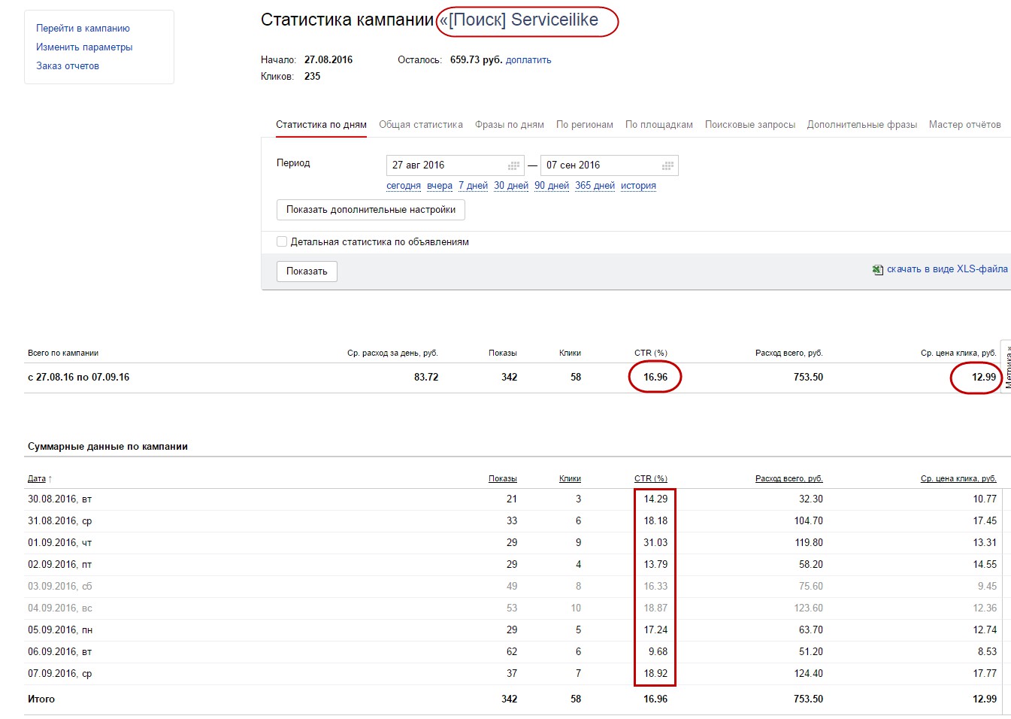Choose the 90 дней period link

coord(552,186)
